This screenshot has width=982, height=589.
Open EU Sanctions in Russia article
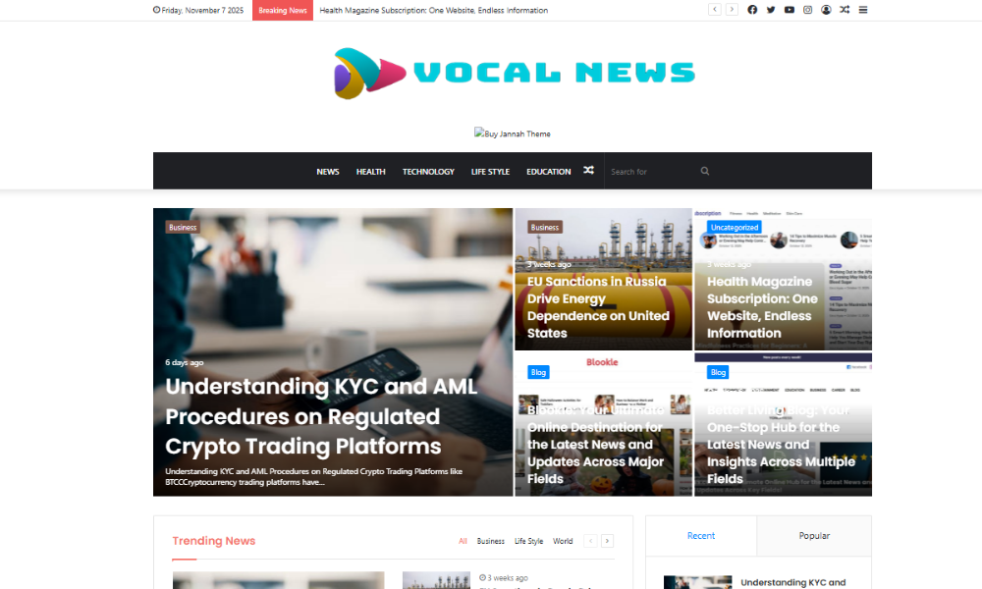pyautogui.click(x=598, y=307)
